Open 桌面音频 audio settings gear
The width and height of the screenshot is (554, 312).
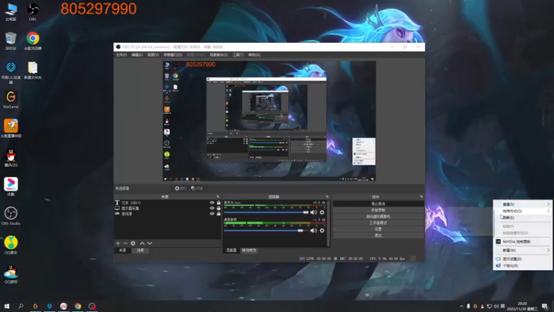pos(322,230)
